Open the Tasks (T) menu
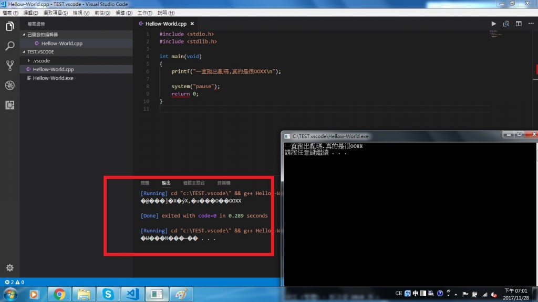The height and width of the screenshot is (302, 538). [145, 13]
